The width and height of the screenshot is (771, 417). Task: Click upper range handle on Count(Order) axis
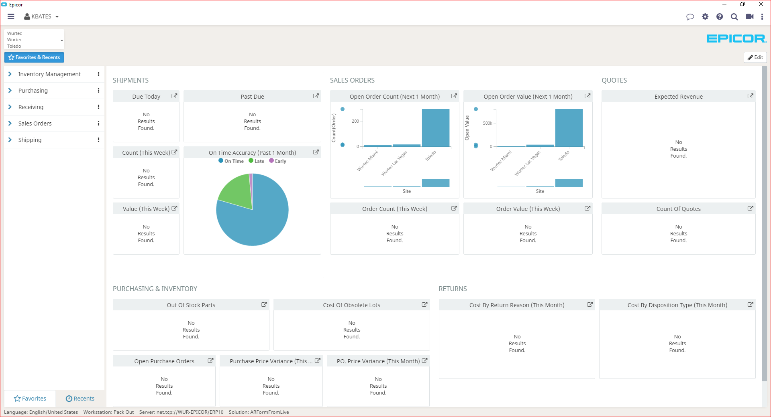tap(343, 109)
